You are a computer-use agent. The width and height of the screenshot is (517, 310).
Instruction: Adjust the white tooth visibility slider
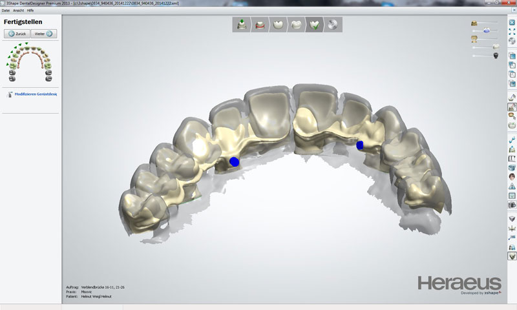click(495, 46)
